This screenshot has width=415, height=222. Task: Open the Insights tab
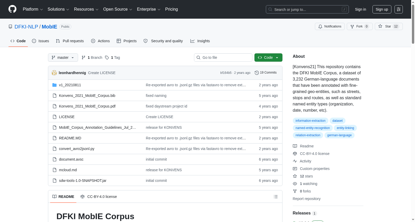click(200, 41)
